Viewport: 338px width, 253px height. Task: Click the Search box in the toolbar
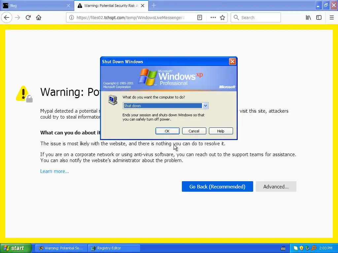pyautogui.click(x=256, y=17)
